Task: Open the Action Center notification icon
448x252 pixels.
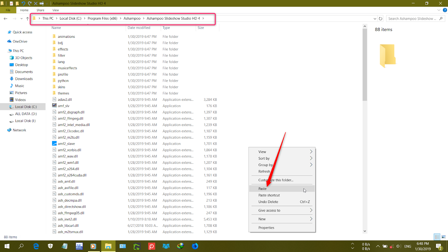Action: coord(439,246)
